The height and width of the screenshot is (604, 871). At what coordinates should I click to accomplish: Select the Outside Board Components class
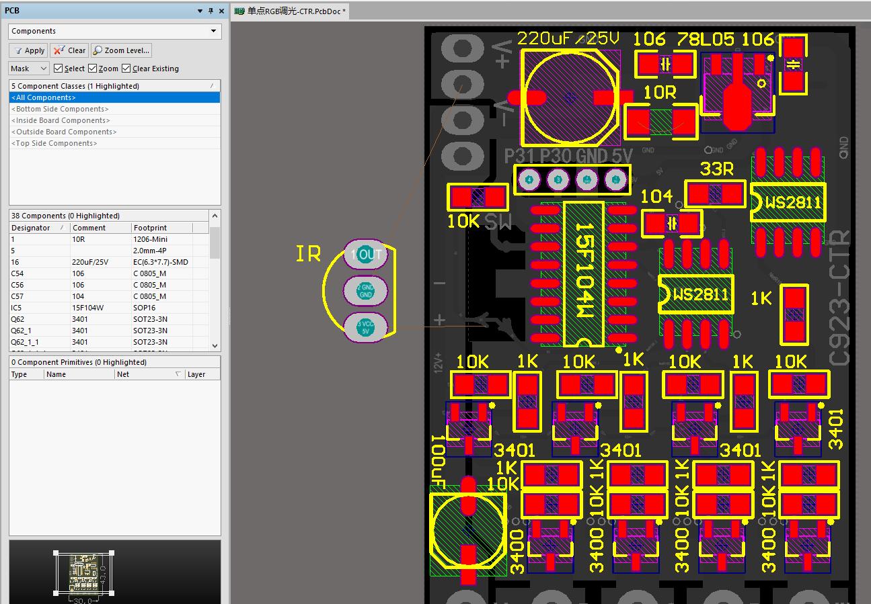pos(115,132)
